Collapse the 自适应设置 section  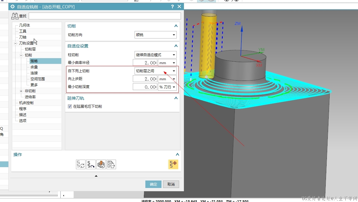(x=176, y=46)
